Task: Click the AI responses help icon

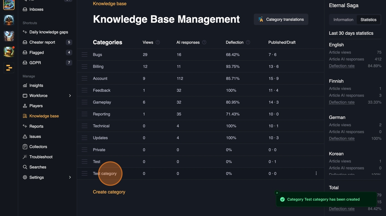Action: [204, 42]
